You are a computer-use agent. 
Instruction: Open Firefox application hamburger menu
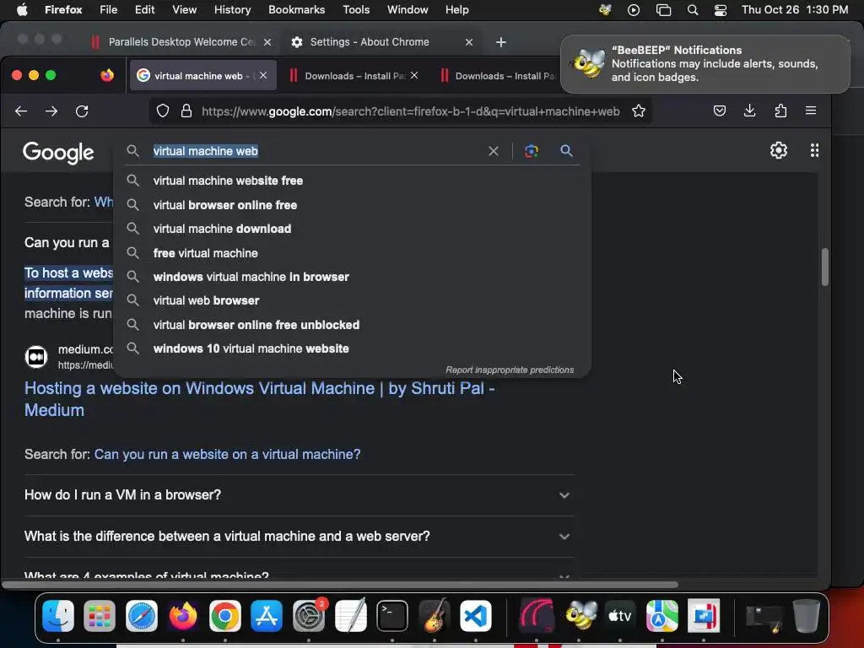pos(811,111)
